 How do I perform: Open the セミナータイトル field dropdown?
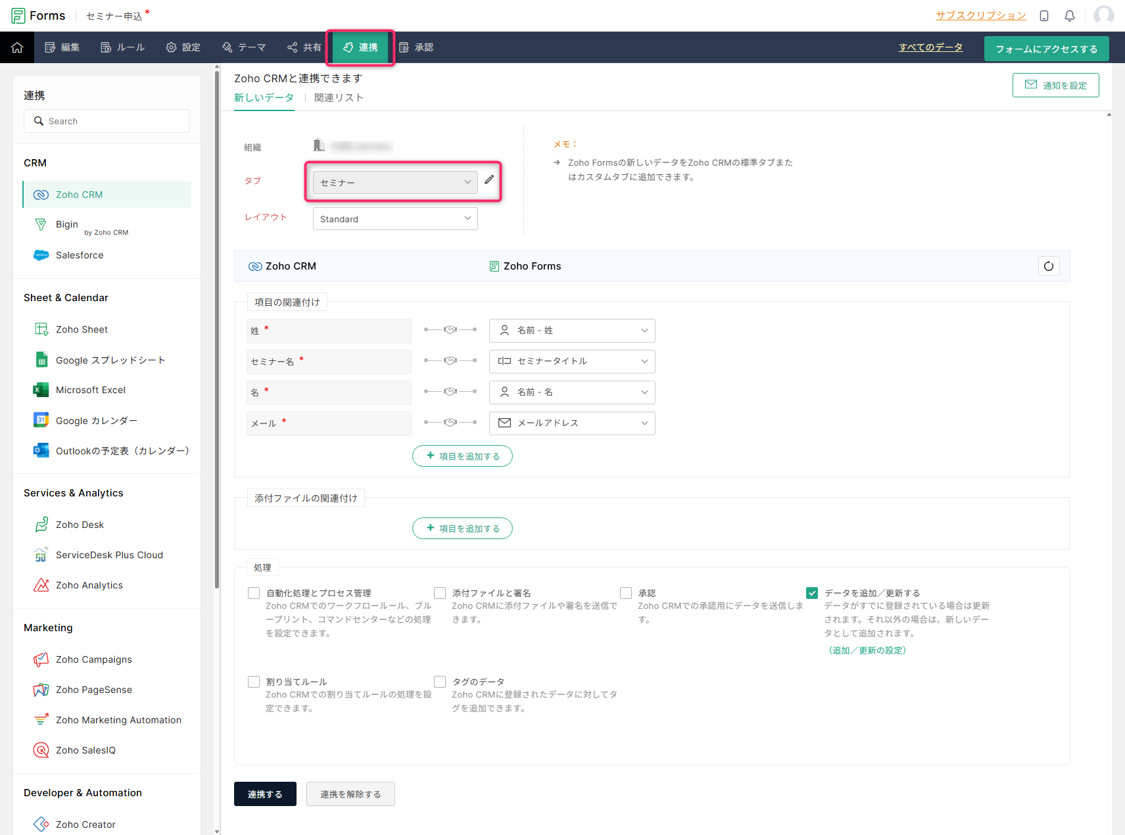point(572,362)
